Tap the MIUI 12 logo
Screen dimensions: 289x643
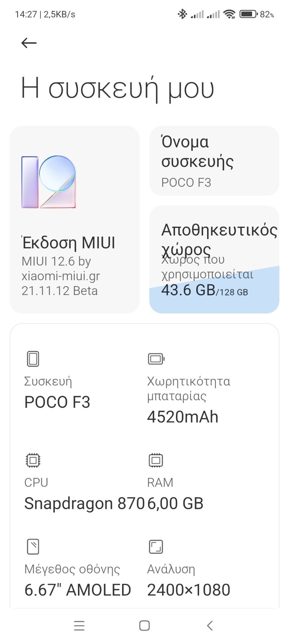[x=49, y=182]
